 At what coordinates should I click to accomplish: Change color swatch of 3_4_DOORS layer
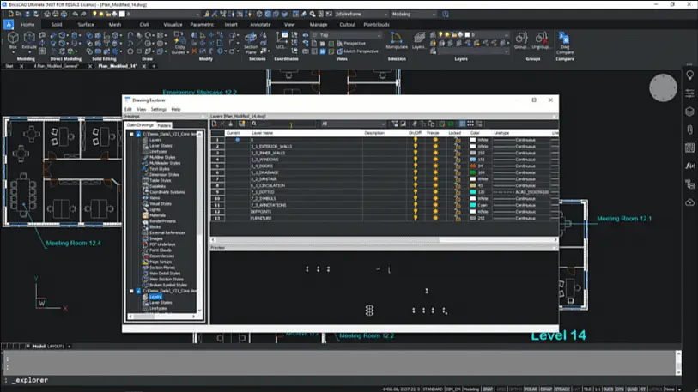473,166
